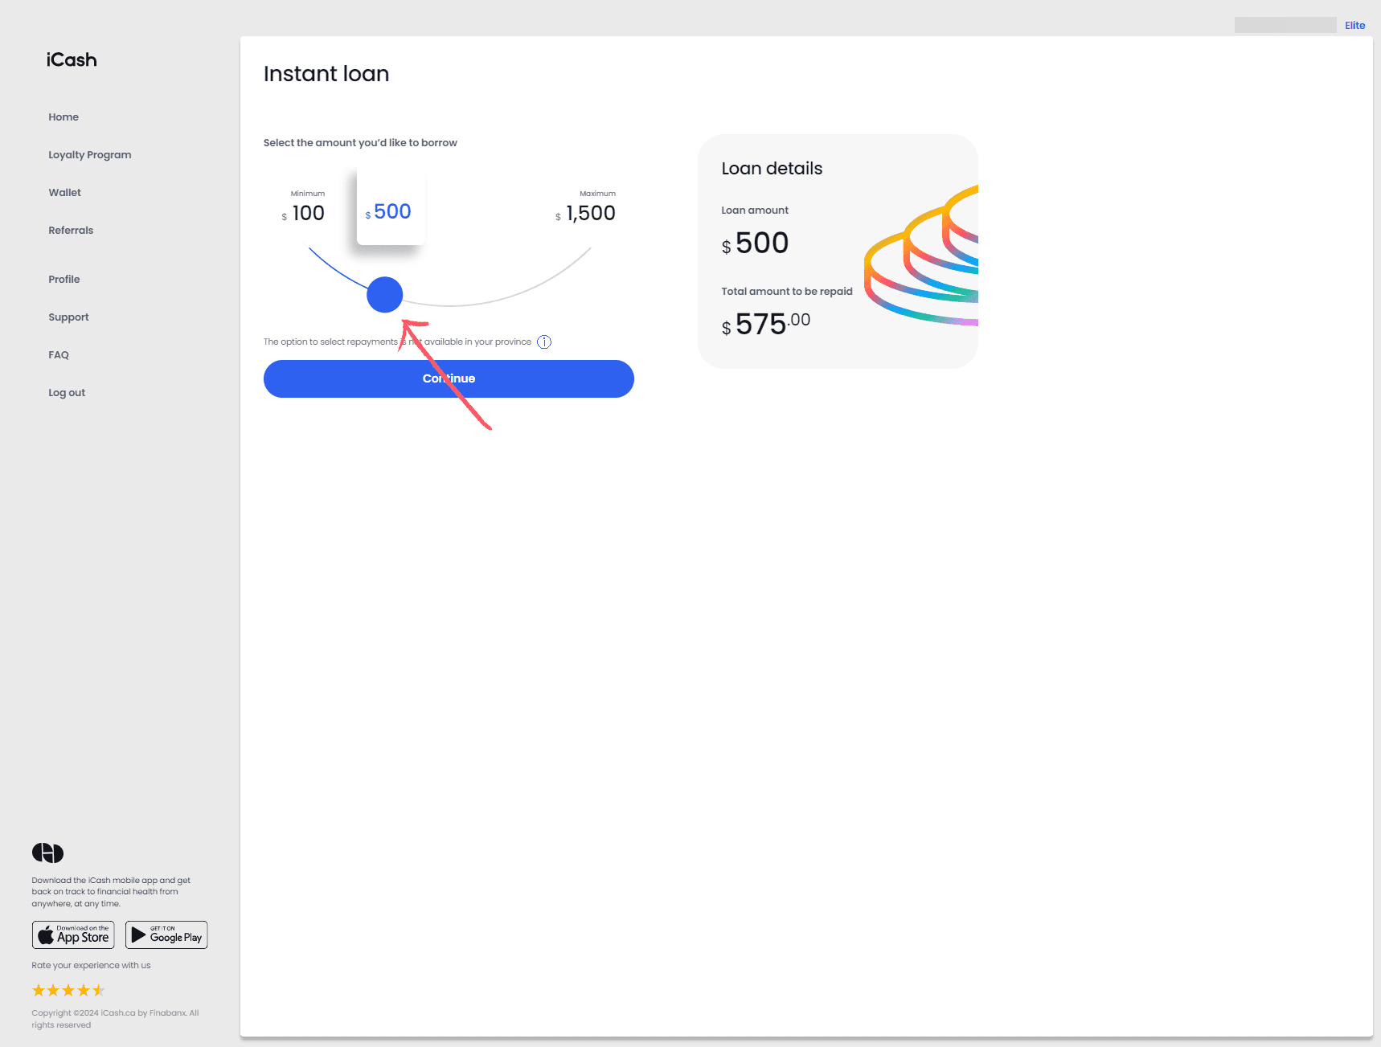This screenshot has height=1047, width=1381.
Task: View the Profile page
Action: [64, 280]
